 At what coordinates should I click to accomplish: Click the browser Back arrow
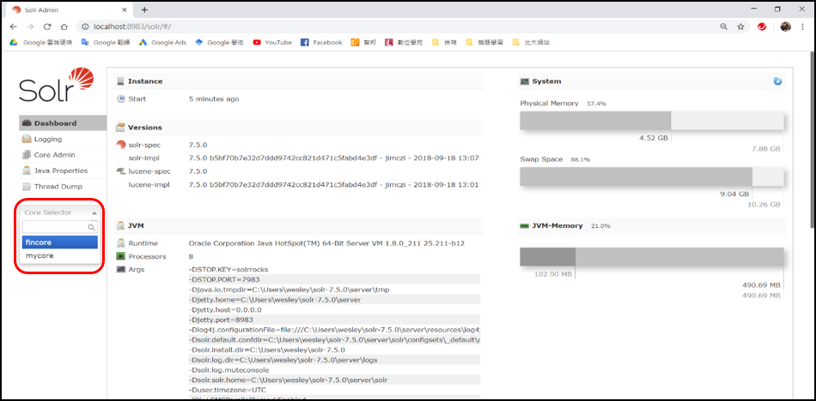pos(14,27)
